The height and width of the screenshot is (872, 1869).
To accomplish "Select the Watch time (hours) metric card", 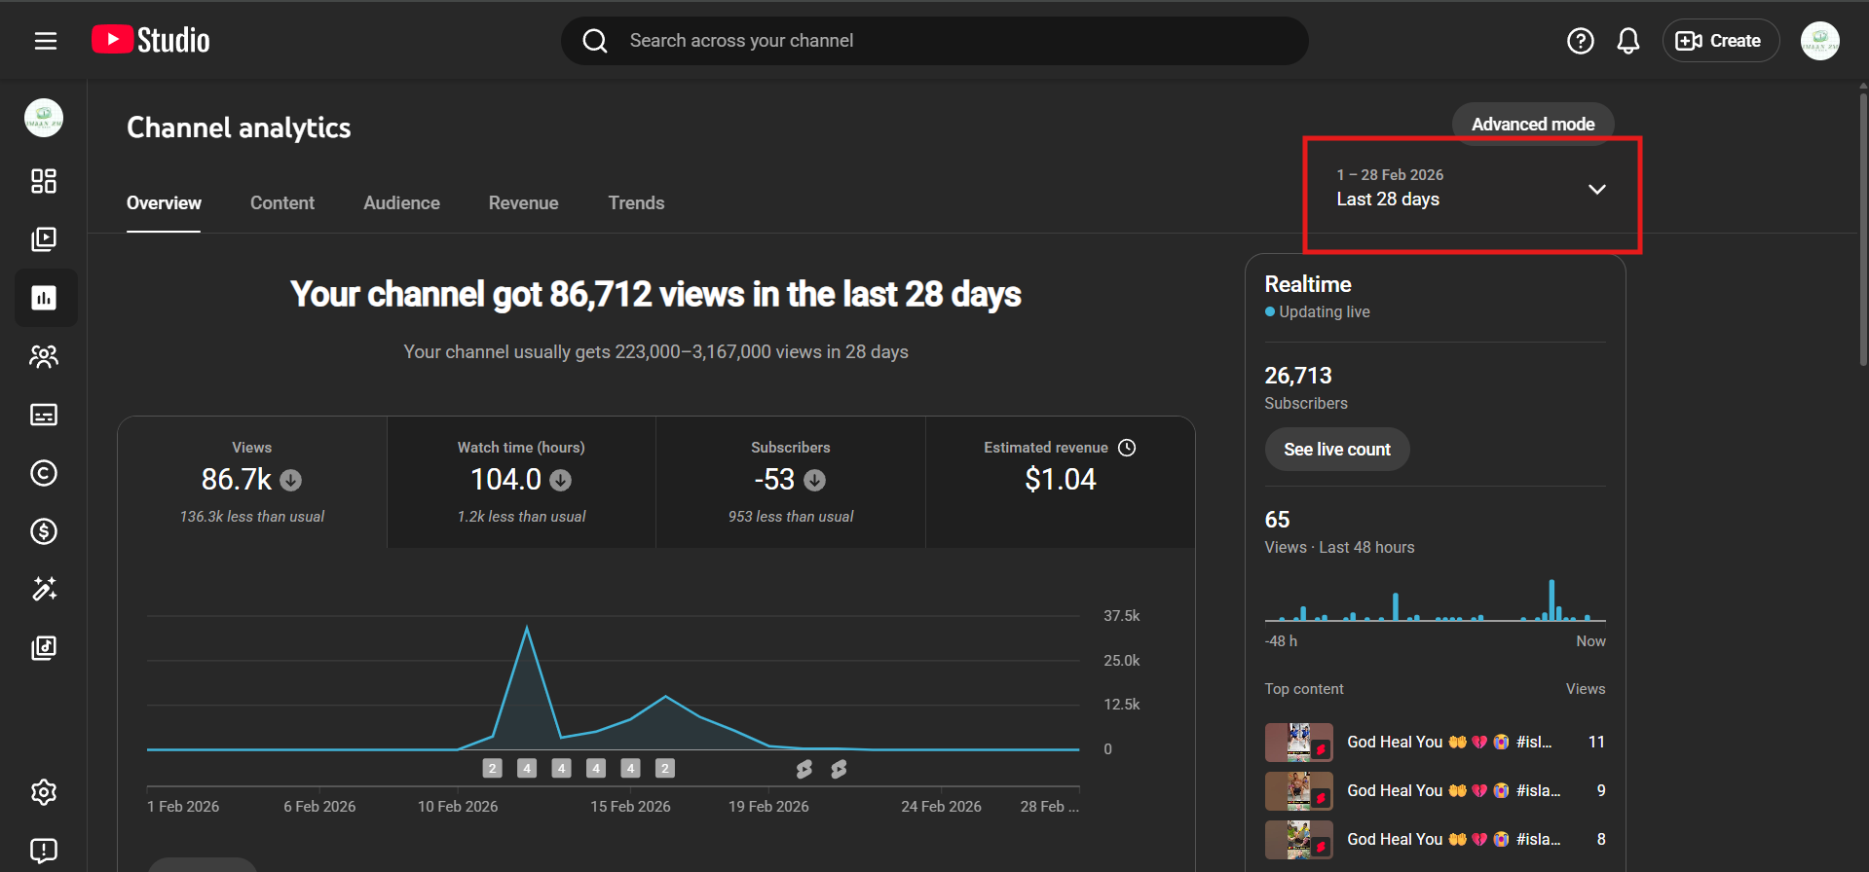I will pos(521,482).
